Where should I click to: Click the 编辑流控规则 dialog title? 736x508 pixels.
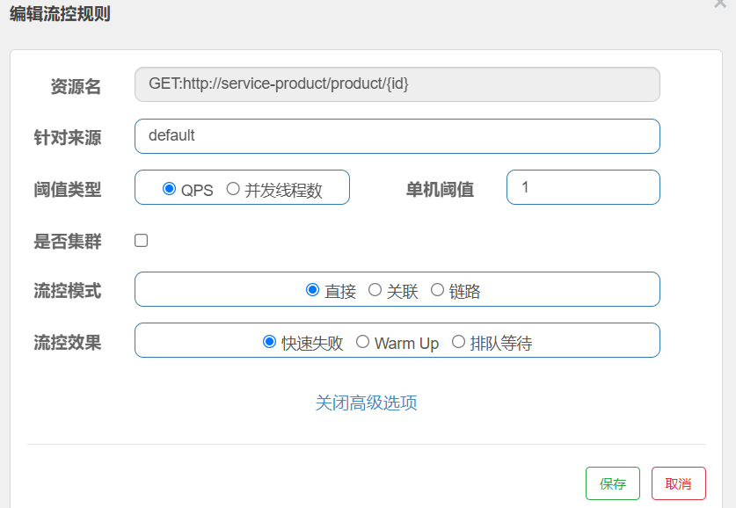pyautogui.click(x=60, y=13)
